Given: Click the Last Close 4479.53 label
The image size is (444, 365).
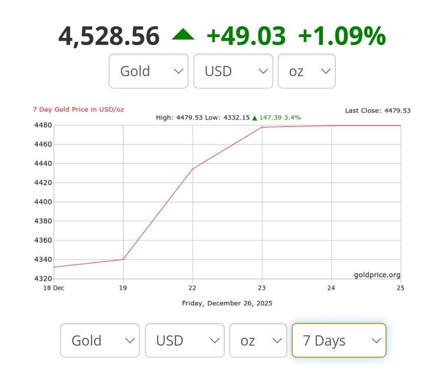Looking at the screenshot, I should point(377,110).
